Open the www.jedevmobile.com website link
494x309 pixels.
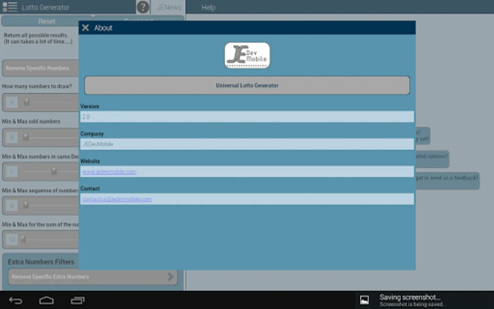109,172
